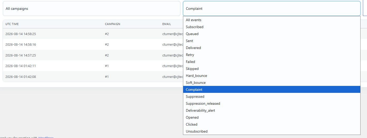Pick Skipped in the dropdown

click(272, 69)
